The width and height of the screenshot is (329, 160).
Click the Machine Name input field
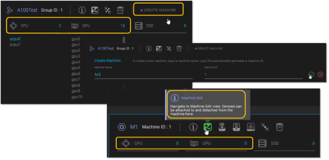tap(143, 75)
